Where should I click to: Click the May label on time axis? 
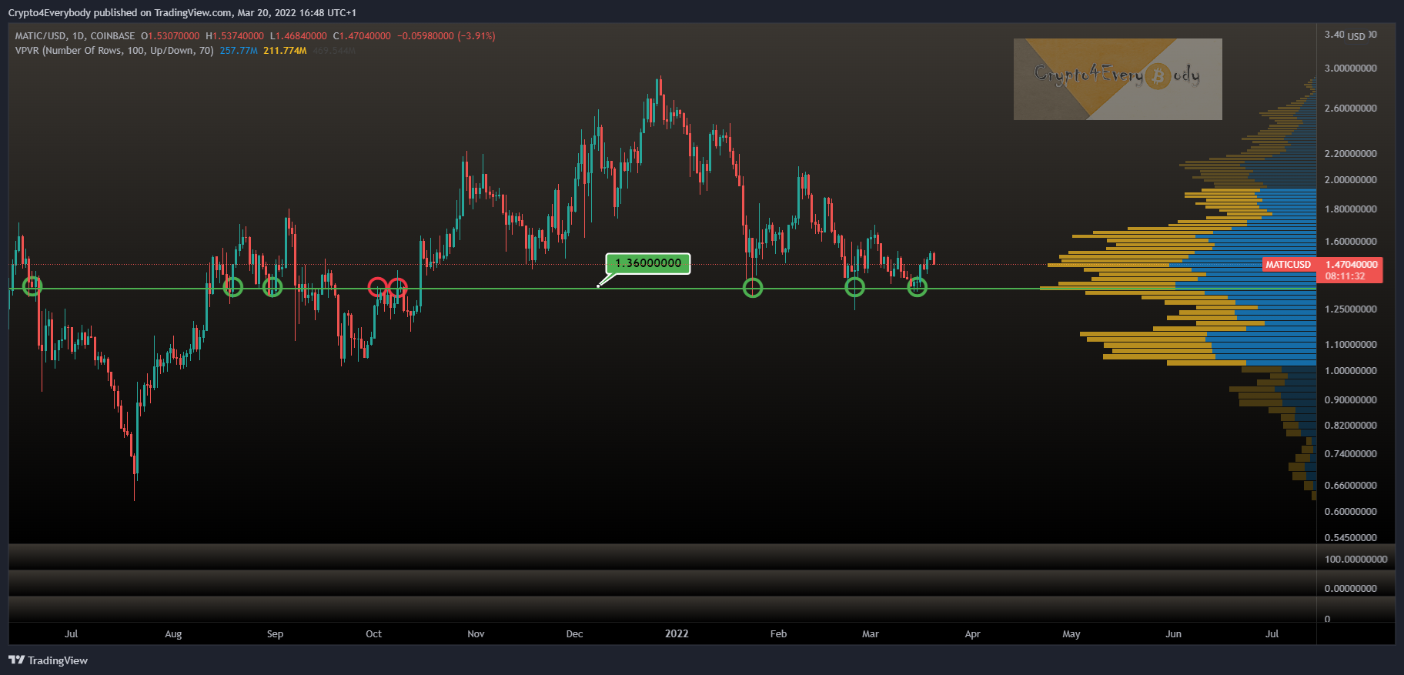[1071, 634]
